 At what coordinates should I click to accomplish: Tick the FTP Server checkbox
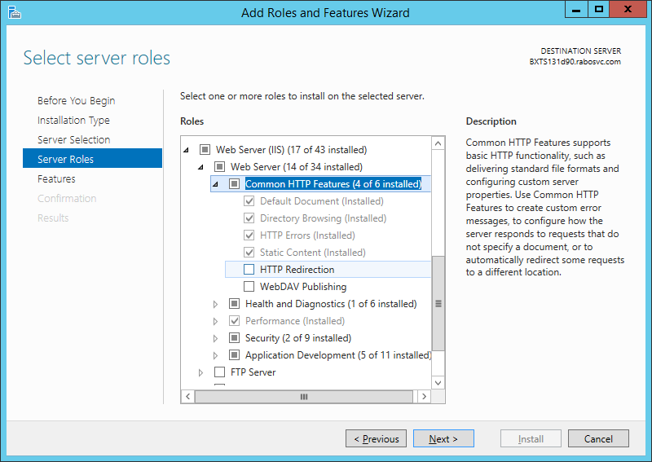click(x=219, y=372)
